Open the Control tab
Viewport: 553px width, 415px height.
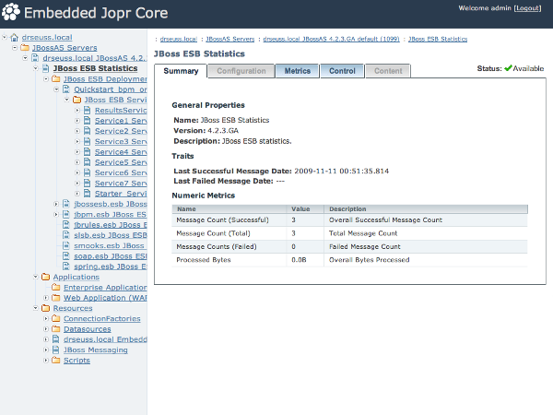point(342,71)
